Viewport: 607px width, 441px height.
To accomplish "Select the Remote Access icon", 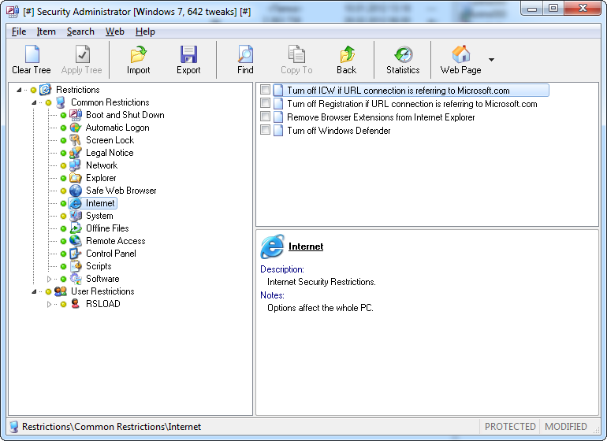I will tap(76, 241).
